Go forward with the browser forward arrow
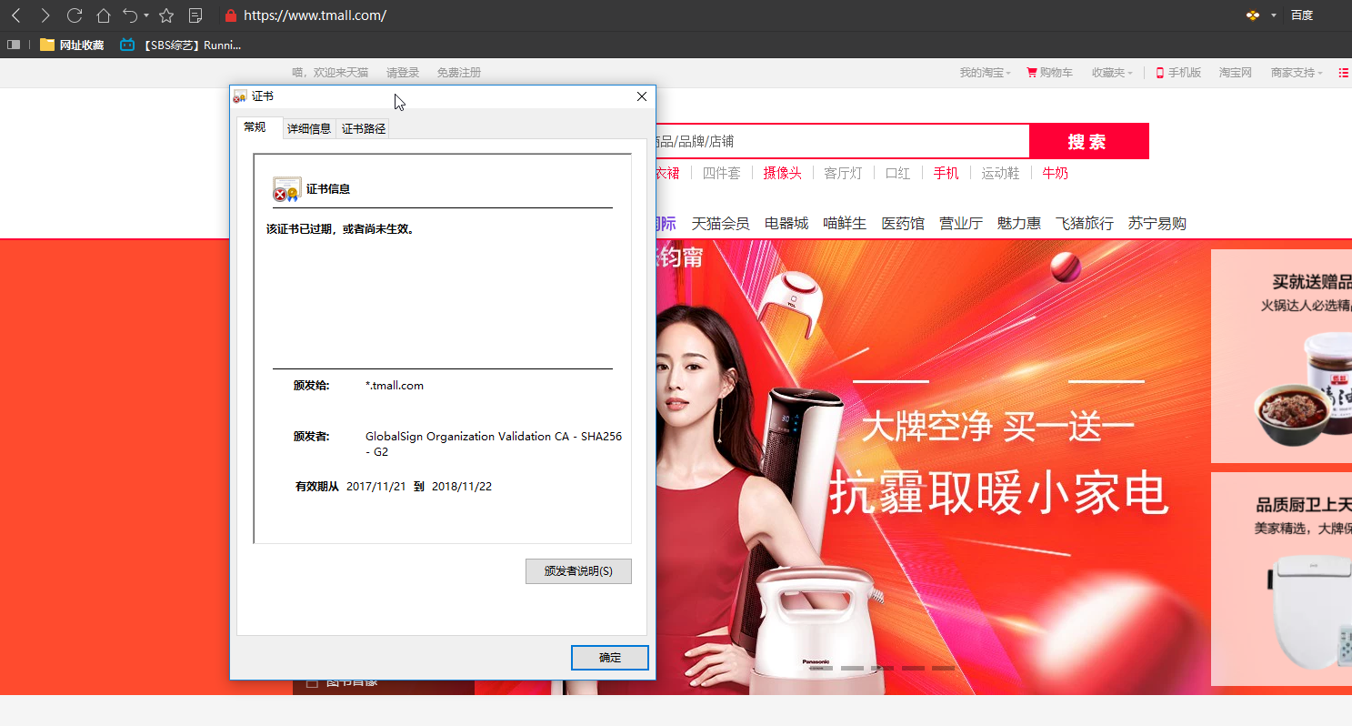 pos(45,15)
